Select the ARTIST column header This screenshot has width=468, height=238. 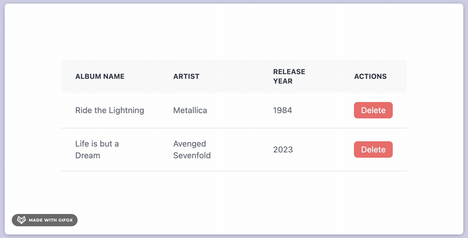(x=186, y=76)
